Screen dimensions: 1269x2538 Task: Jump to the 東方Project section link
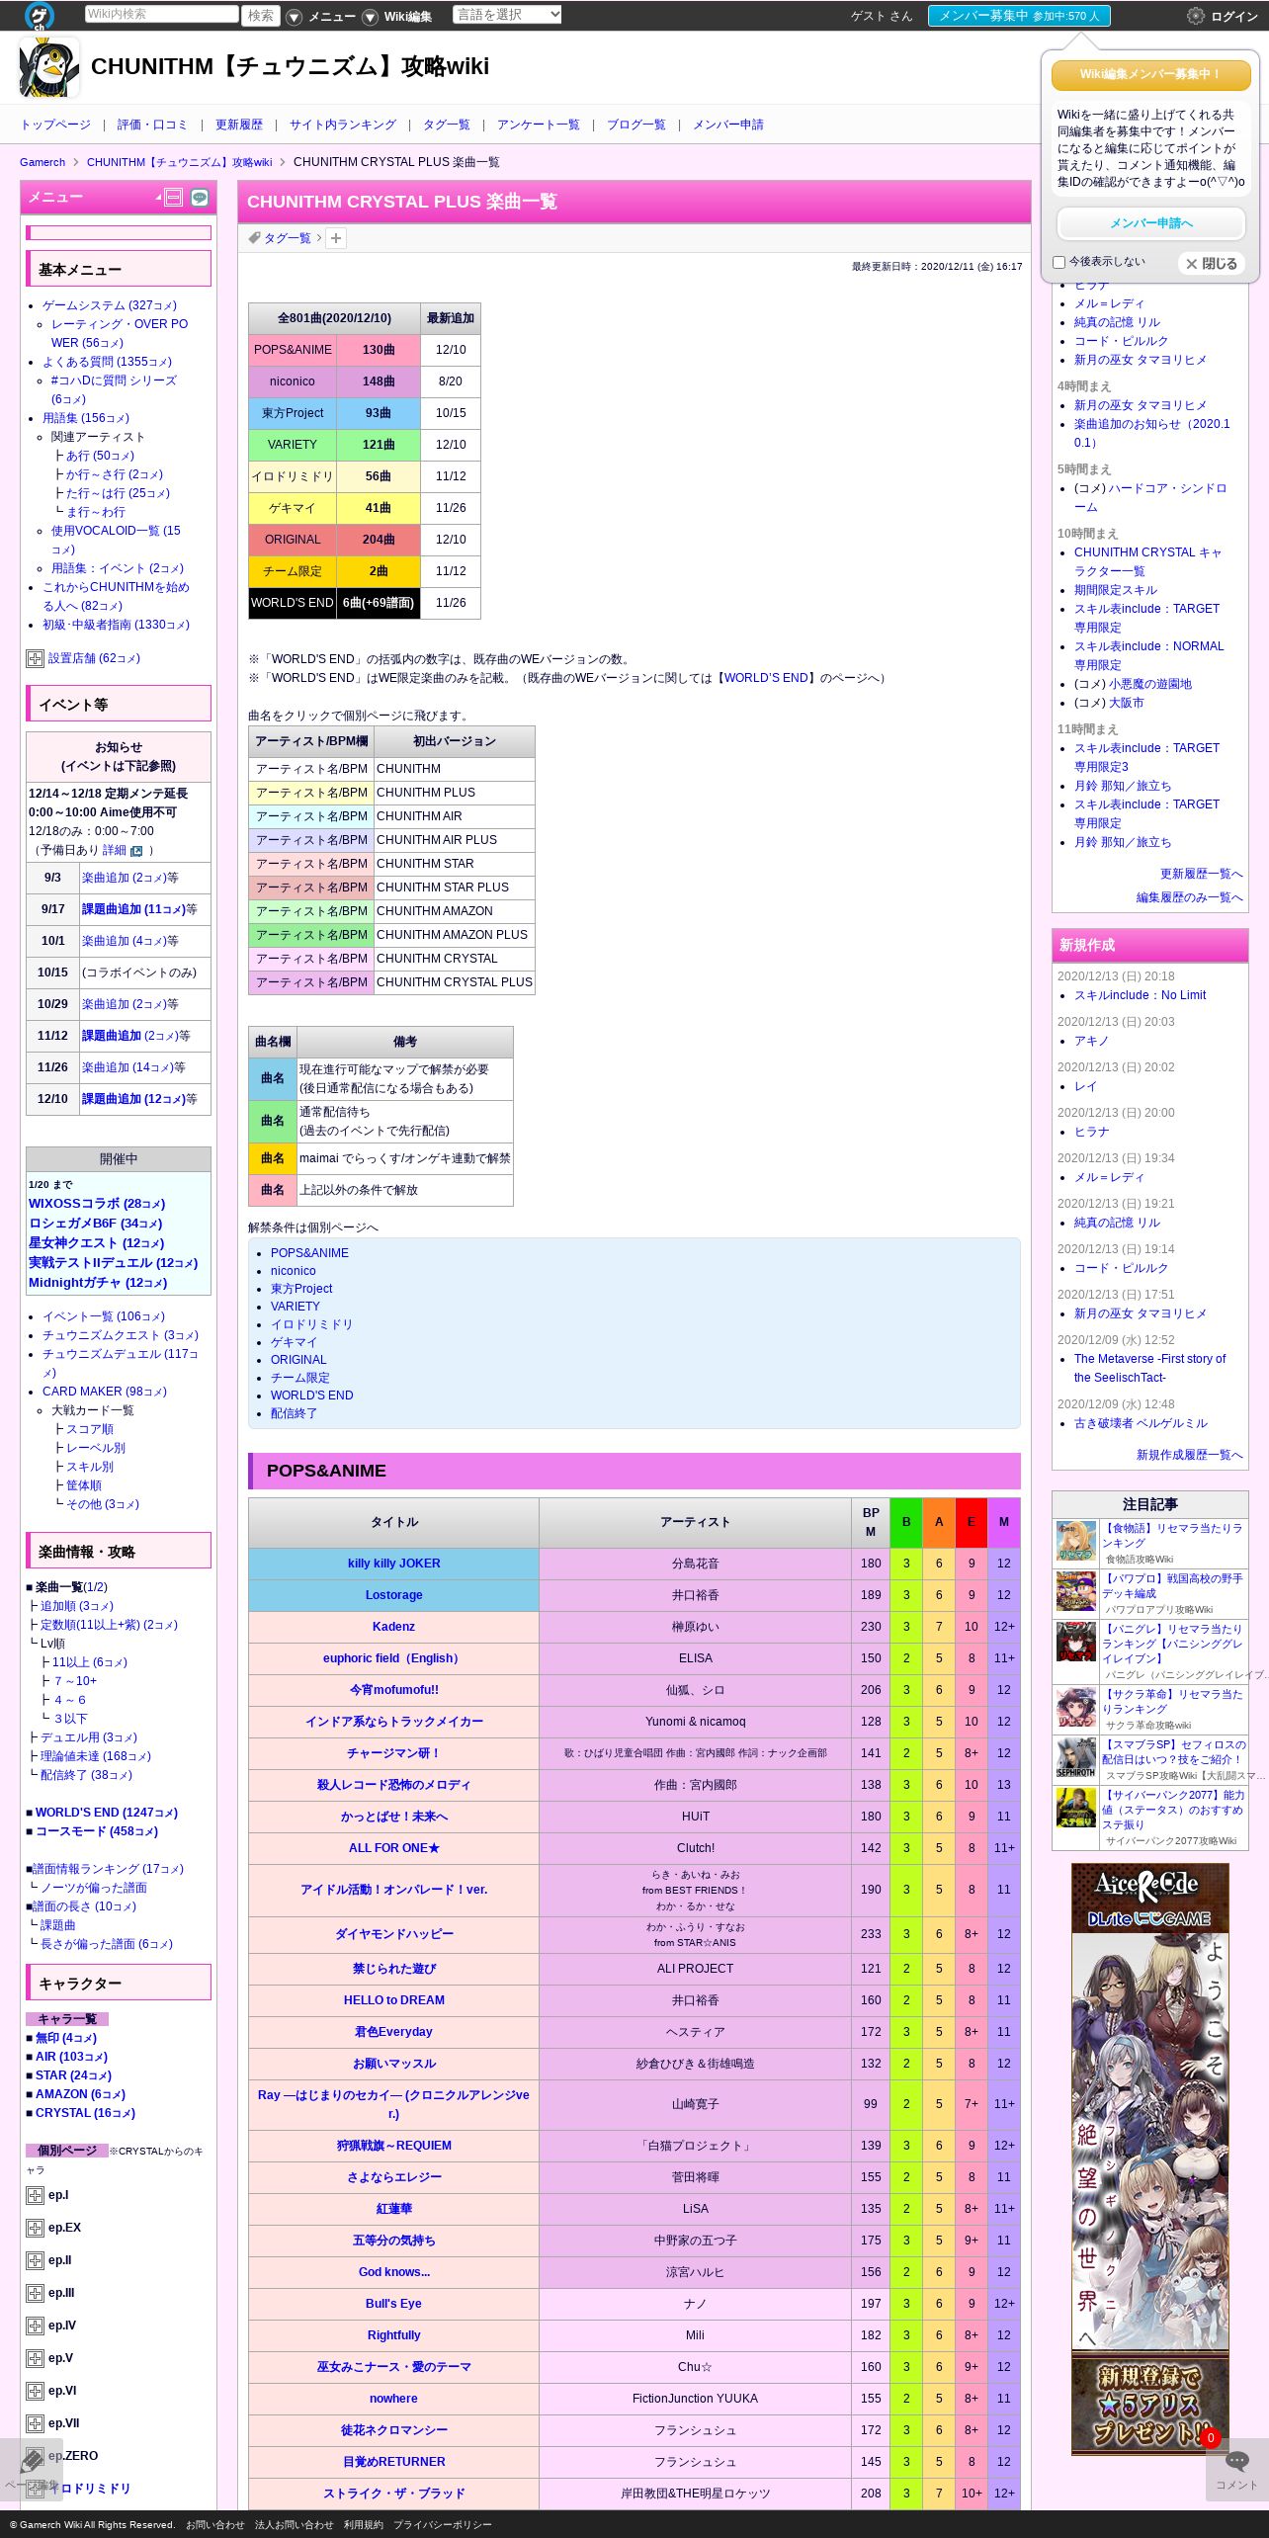[301, 1289]
